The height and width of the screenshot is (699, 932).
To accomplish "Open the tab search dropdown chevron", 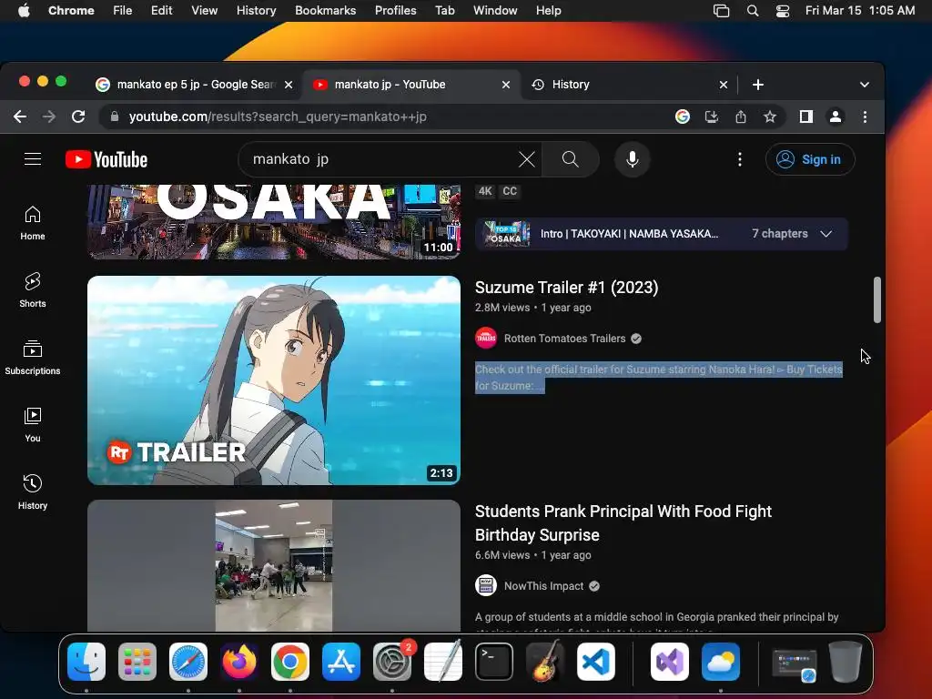I will point(865,85).
